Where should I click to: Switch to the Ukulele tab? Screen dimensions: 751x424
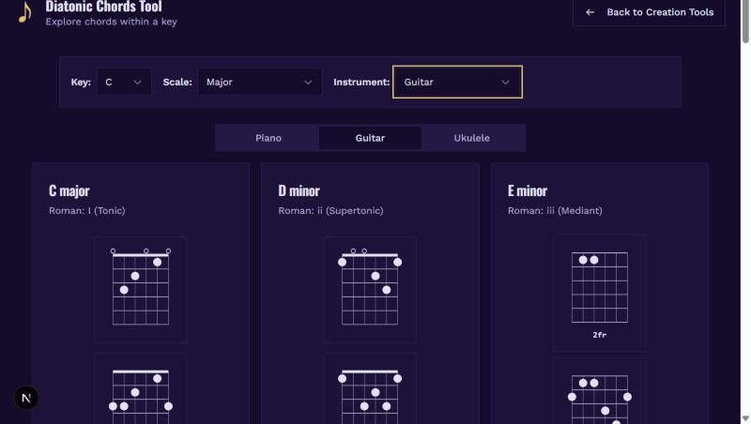[472, 138]
